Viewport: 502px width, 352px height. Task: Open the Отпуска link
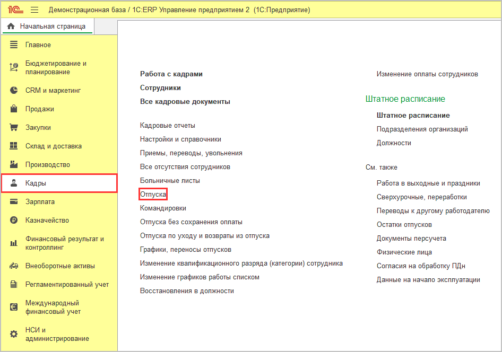coord(153,195)
